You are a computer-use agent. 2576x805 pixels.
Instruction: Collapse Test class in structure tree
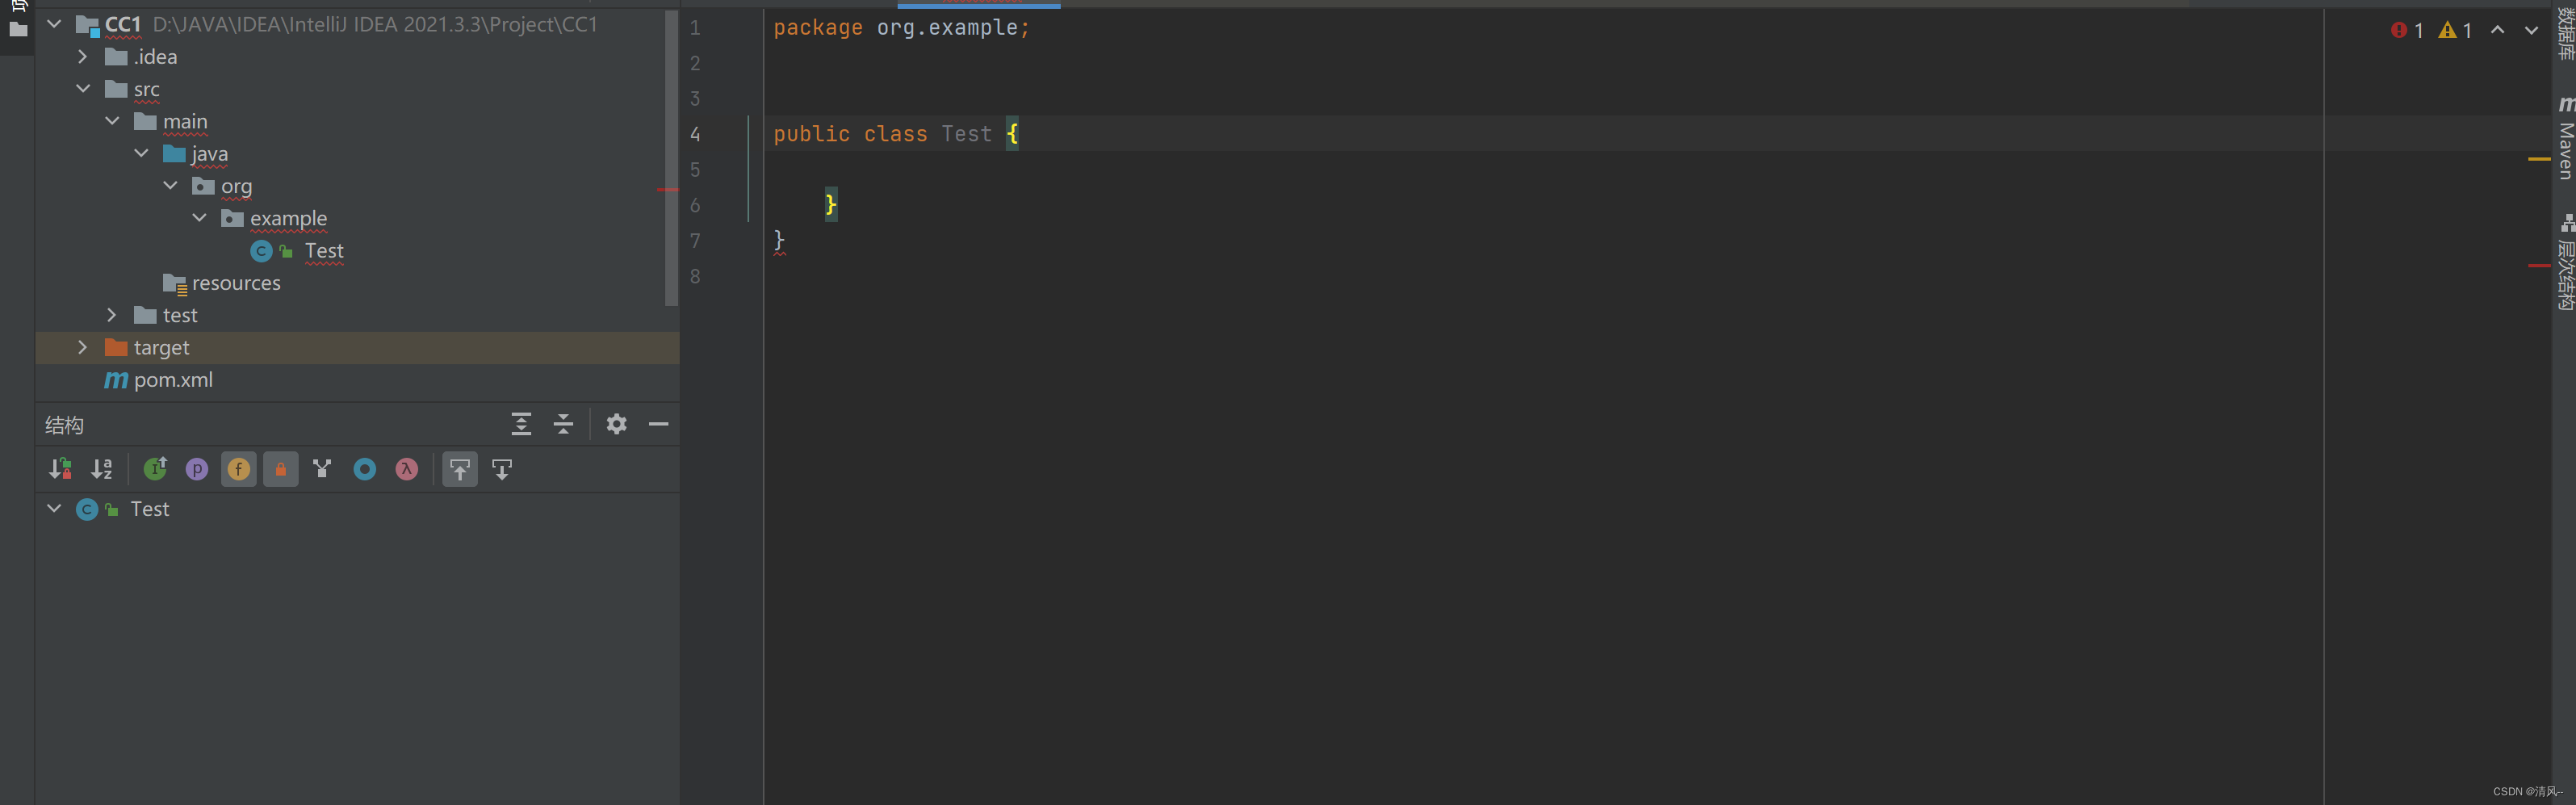[54, 509]
